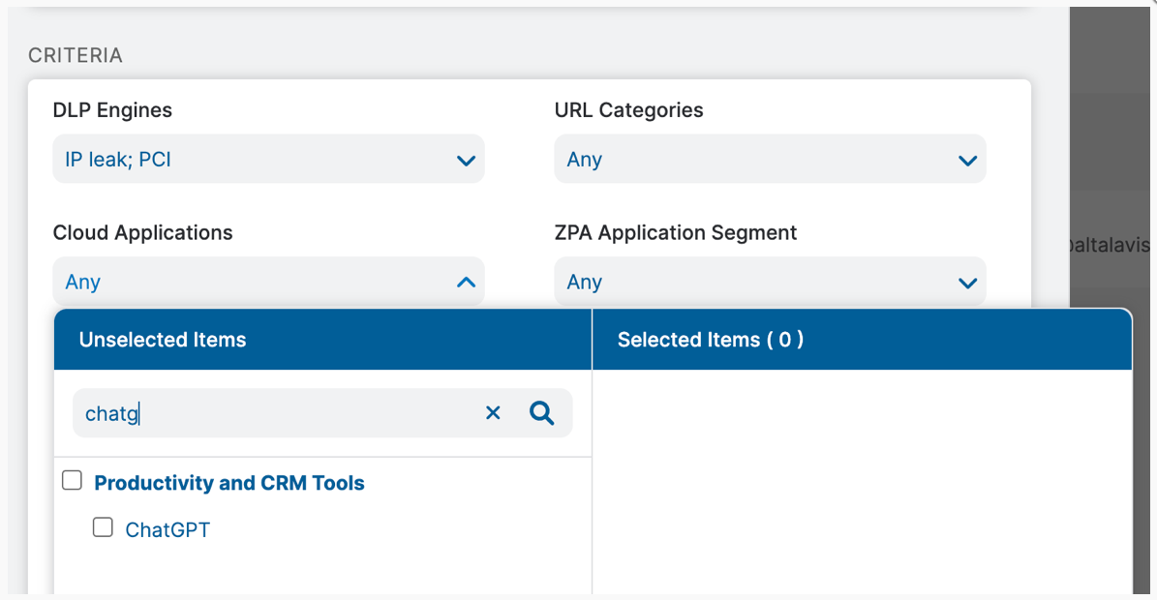This screenshot has height=600, width=1157.
Task: Select the Selected Items (0) header
Action: coord(711,340)
